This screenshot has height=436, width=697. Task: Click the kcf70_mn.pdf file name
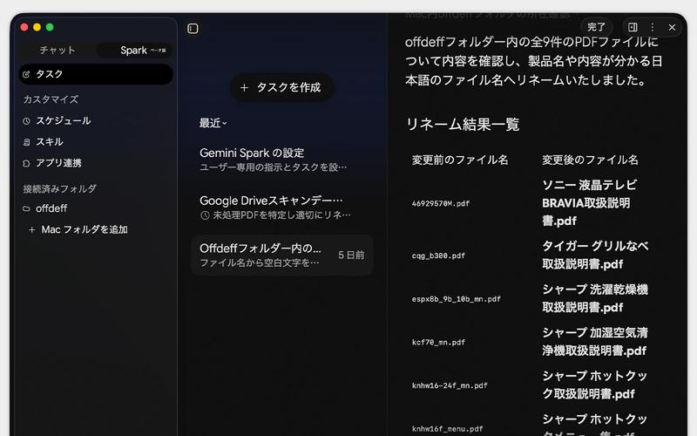click(x=438, y=342)
